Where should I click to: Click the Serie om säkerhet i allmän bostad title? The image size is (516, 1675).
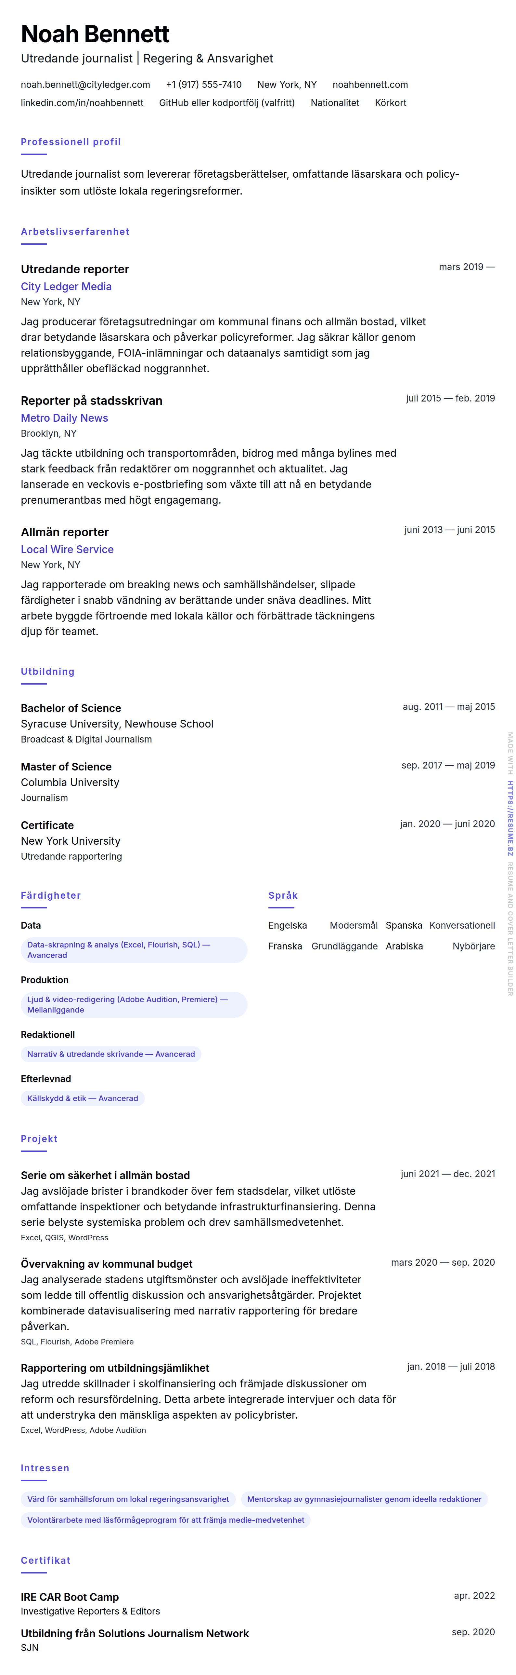(105, 1175)
